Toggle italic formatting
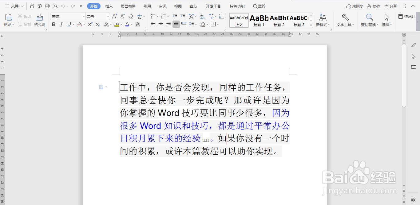 tap(61, 25)
